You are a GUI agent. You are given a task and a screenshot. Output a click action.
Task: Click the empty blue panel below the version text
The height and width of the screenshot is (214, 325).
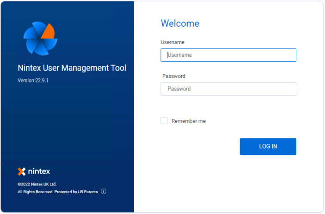pyautogui.click(x=67, y=125)
